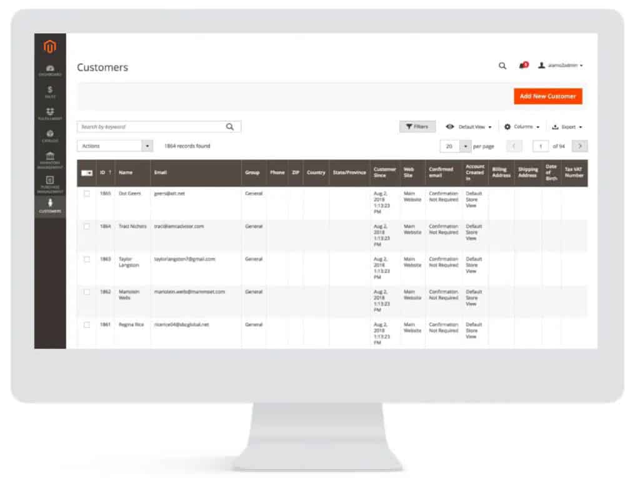Select Customers in the sidebar

[x=50, y=205]
